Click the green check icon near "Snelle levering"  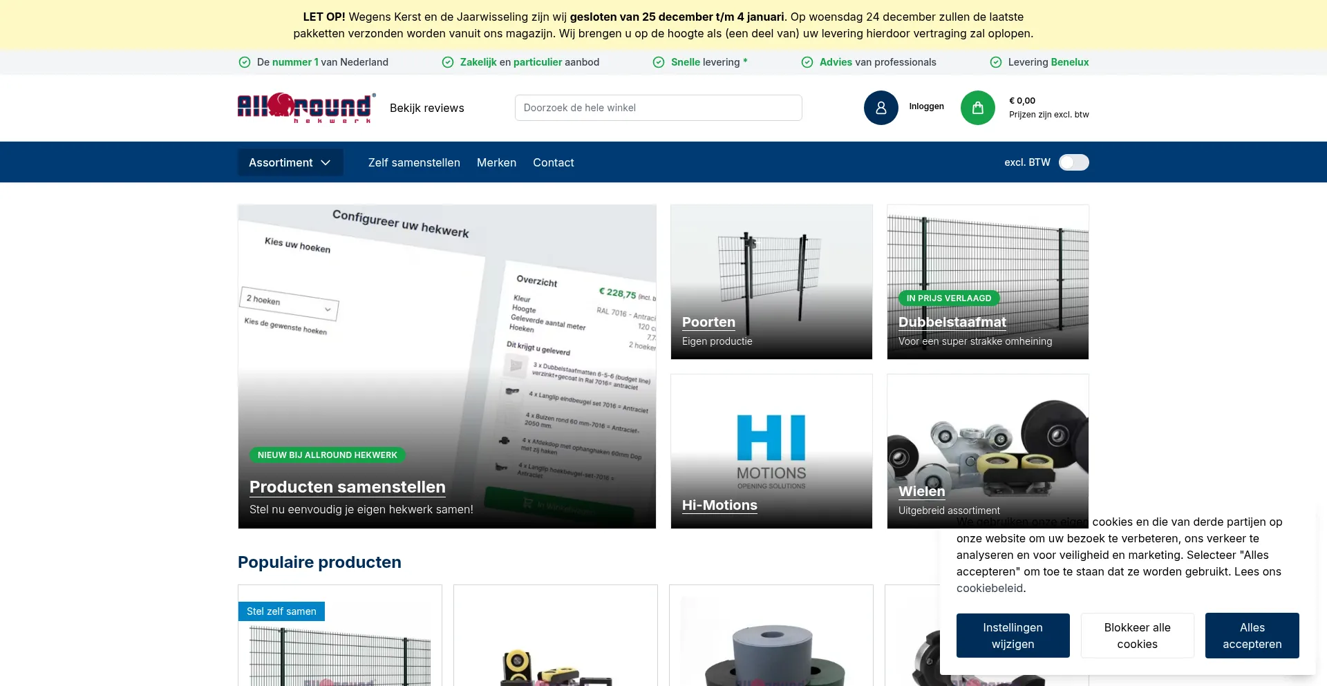[x=657, y=62]
